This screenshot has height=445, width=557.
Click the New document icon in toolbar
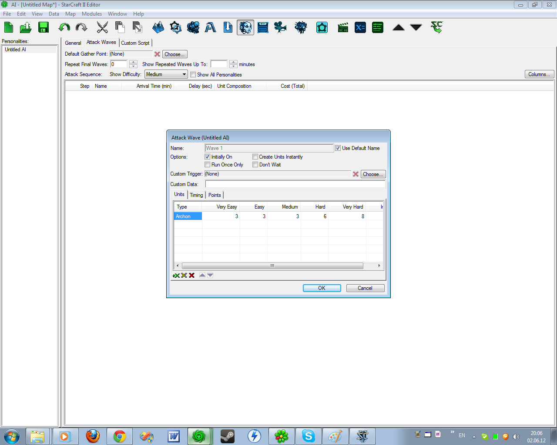(x=9, y=27)
